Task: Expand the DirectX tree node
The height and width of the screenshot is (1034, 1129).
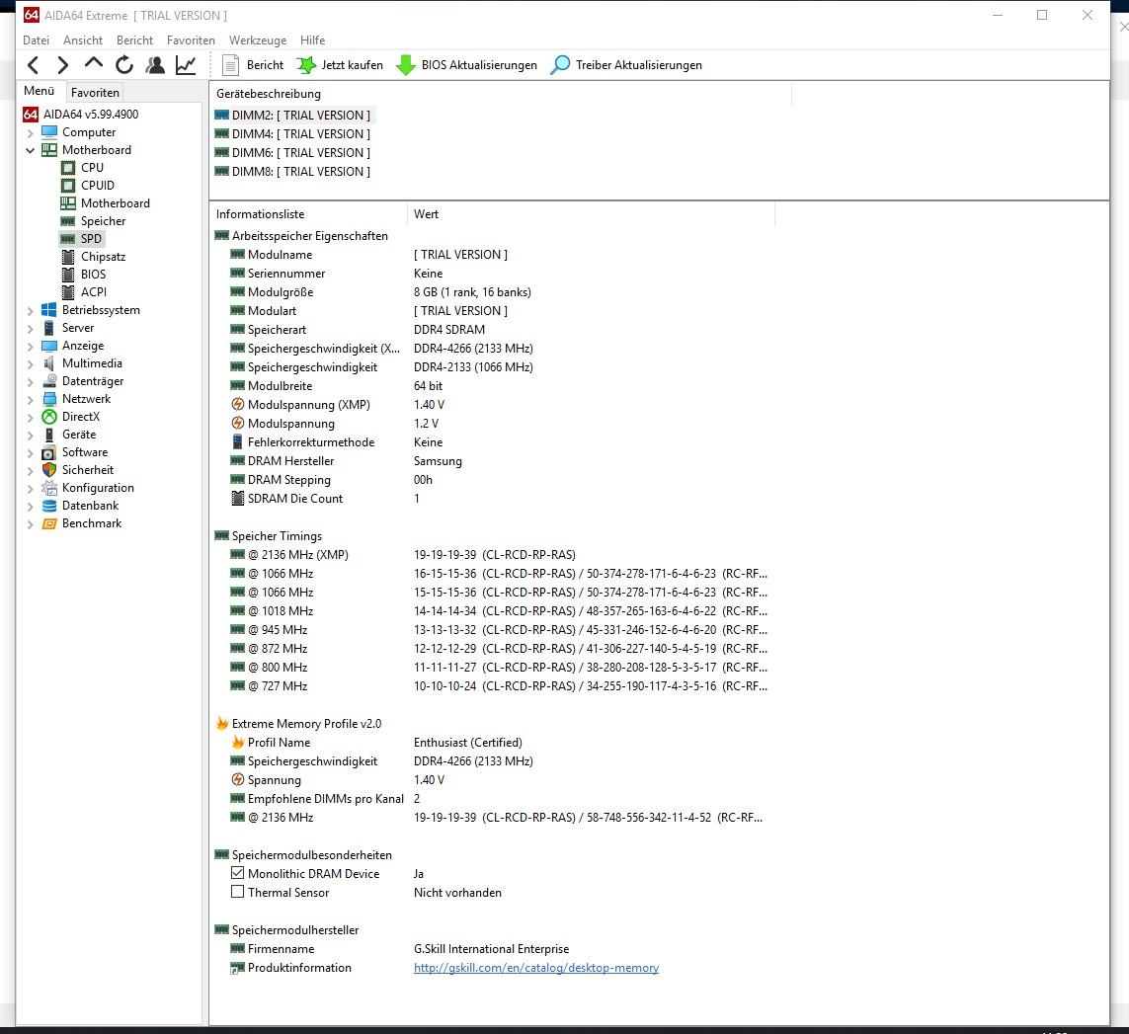Action: click(x=31, y=418)
